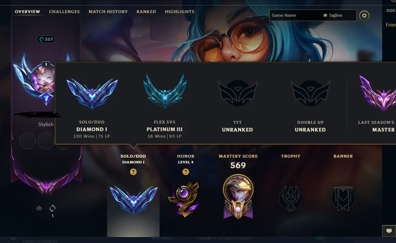Select the first empty token slot circle
This screenshot has width=396, height=243.
click(x=28, y=141)
